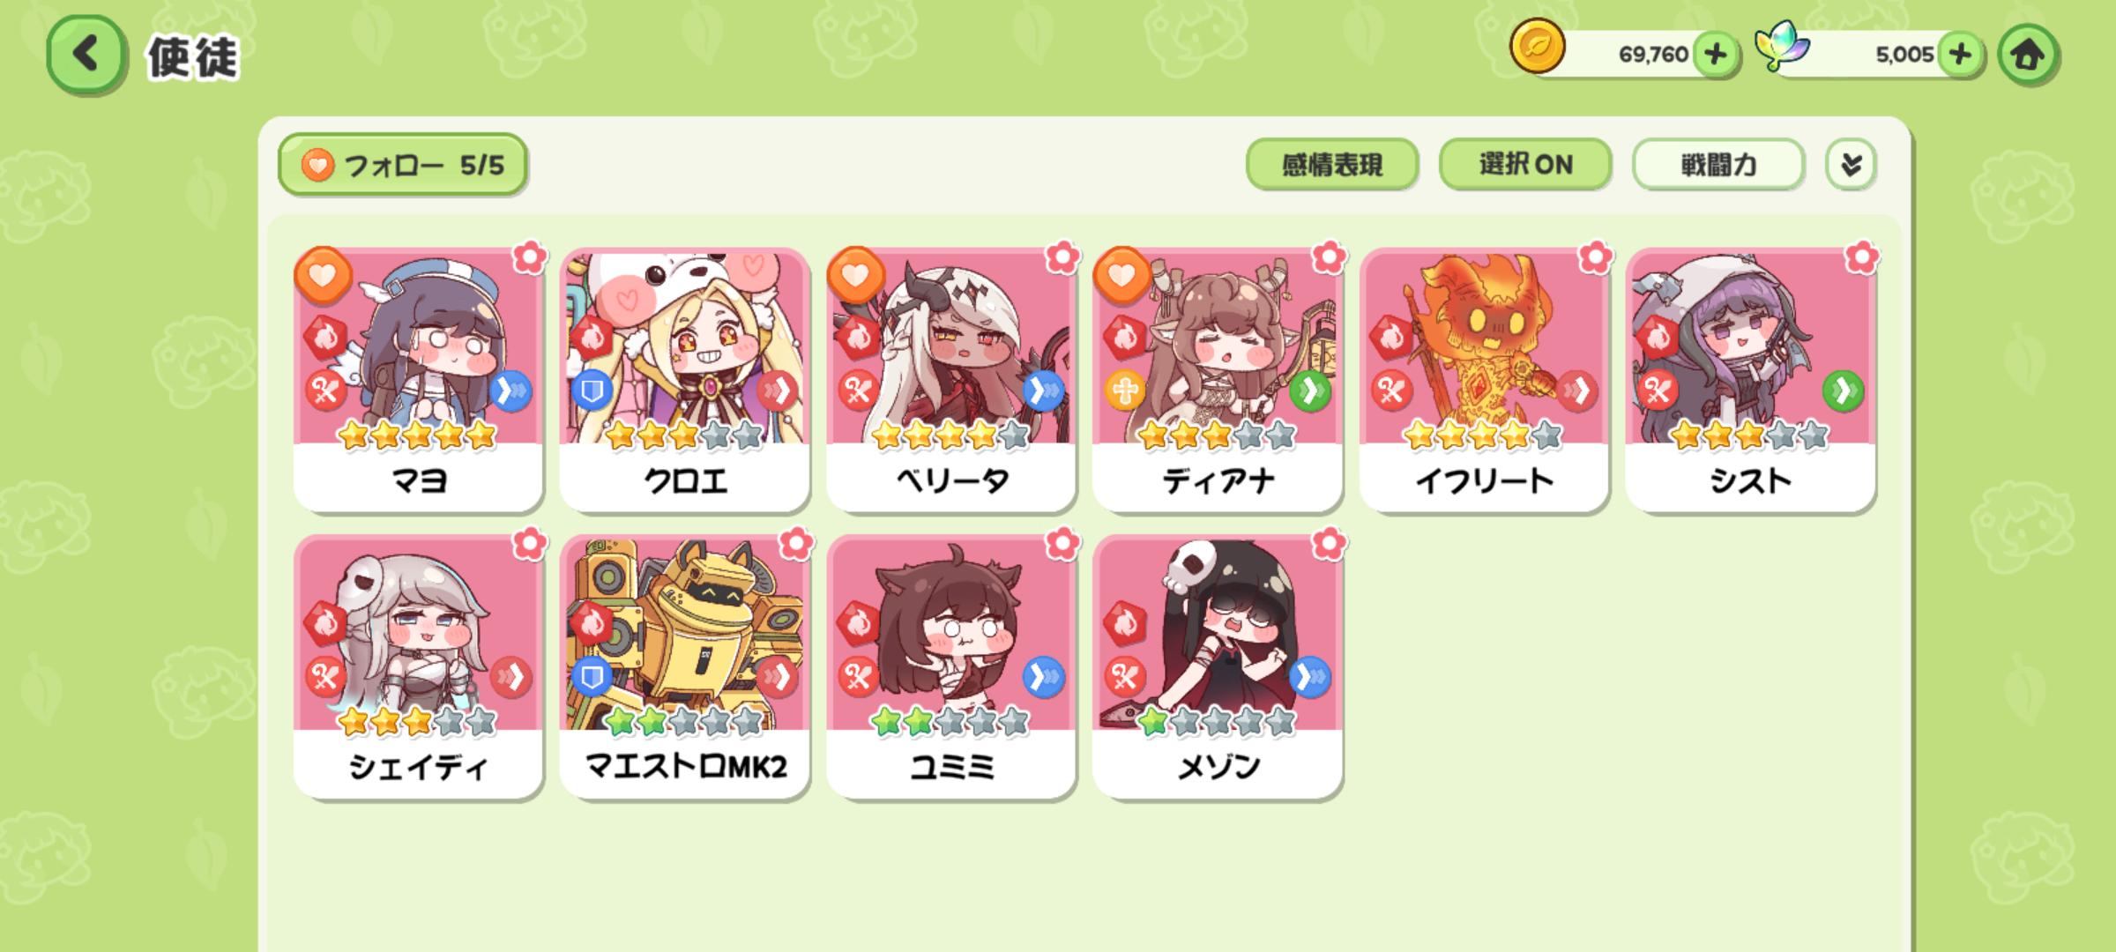Image resolution: width=2116 pixels, height=952 pixels.
Task: Open the home screen via house icon
Action: point(2028,56)
